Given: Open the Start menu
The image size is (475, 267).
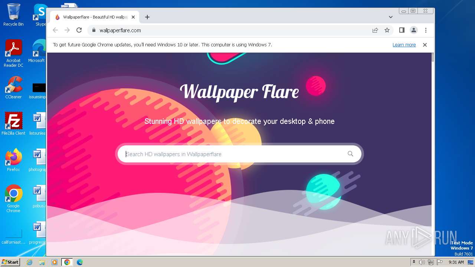Looking at the screenshot, I should [x=10, y=262].
